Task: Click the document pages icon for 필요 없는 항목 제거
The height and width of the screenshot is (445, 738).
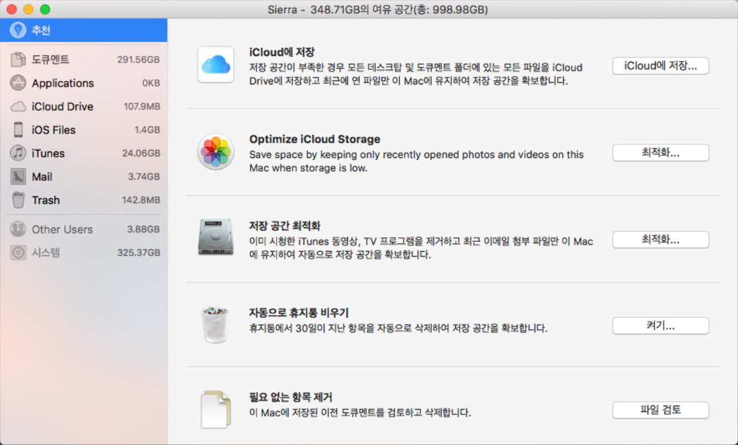Action: 215,409
